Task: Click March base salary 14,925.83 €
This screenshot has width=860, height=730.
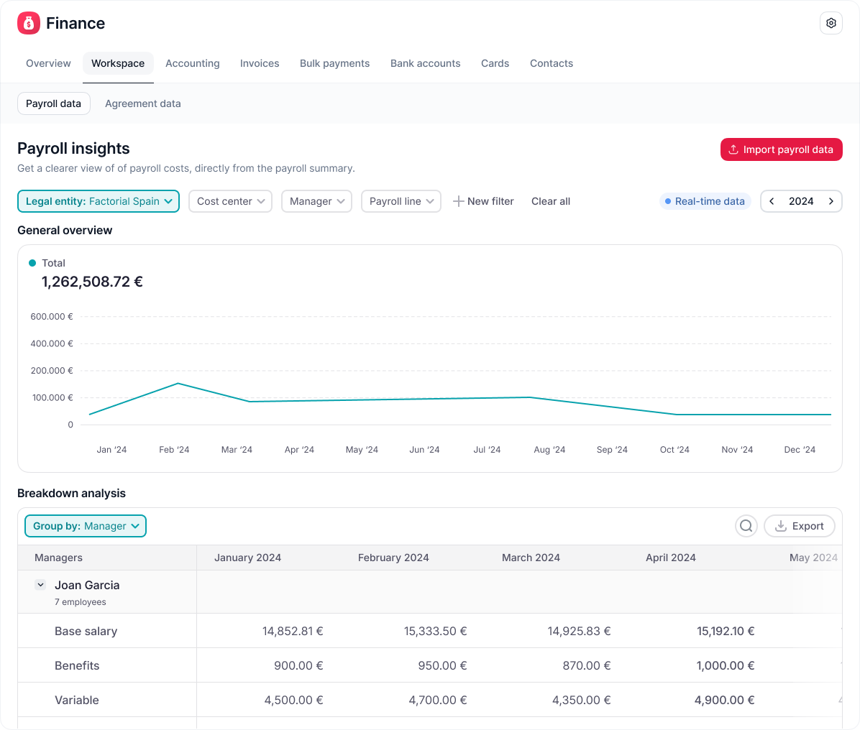Action: click(579, 631)
